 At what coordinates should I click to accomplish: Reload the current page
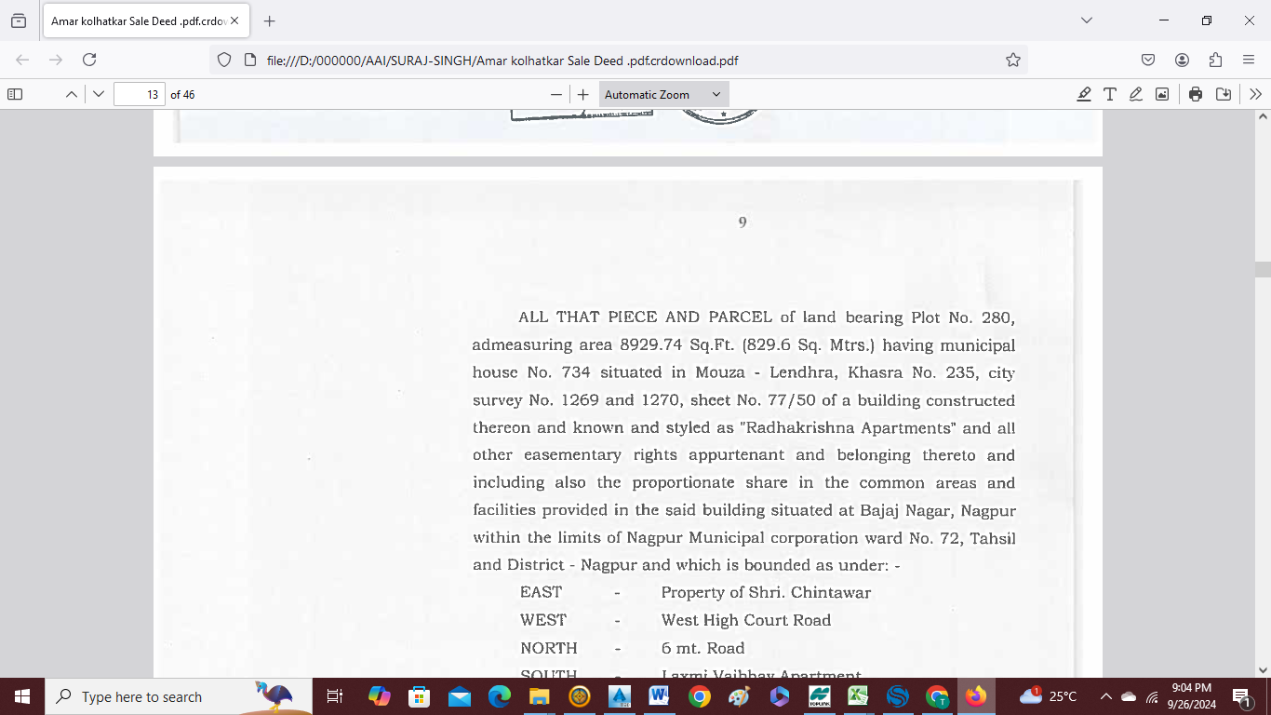click(89, 60)
